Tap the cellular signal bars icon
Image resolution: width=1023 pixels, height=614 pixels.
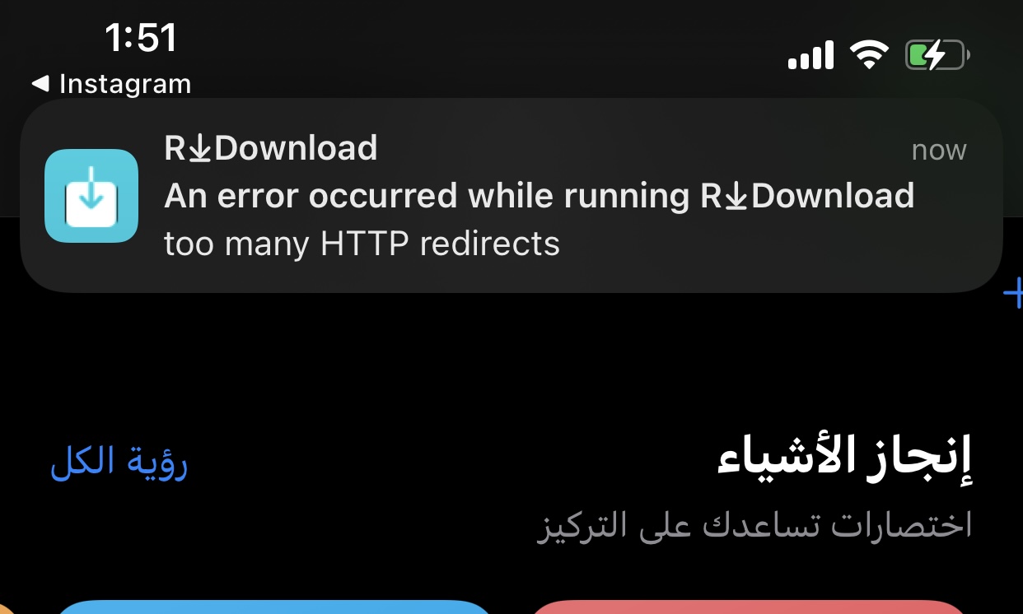810,57
